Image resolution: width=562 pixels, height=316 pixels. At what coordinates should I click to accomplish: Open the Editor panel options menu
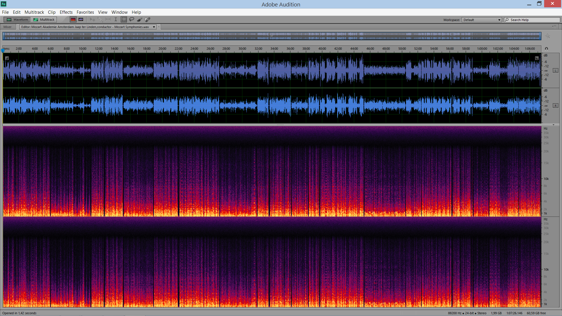[554, 27]
